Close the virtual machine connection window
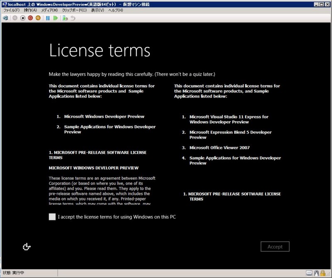Image resolution: width=332 pixels, height=278 pixels. point(327,4)
